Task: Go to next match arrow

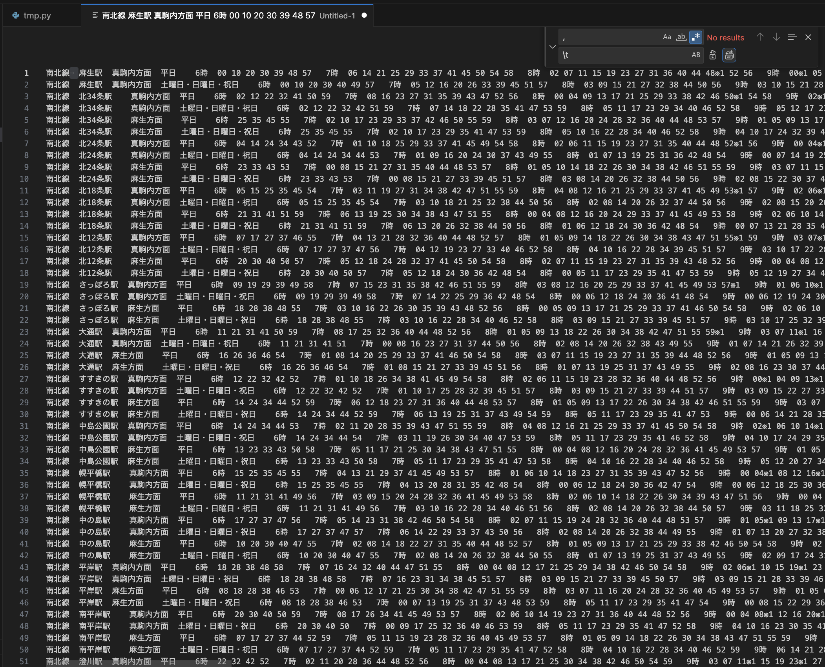Action: click(776, 37)
